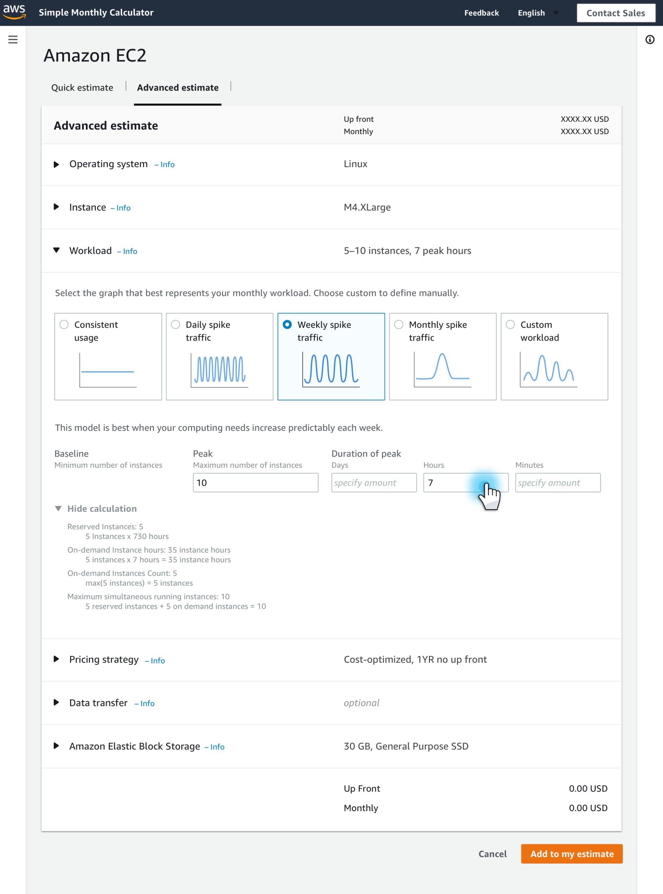Open the hamburger navigation menu
The width and height of the screenshot is (663, 894).
pos(13,39)
